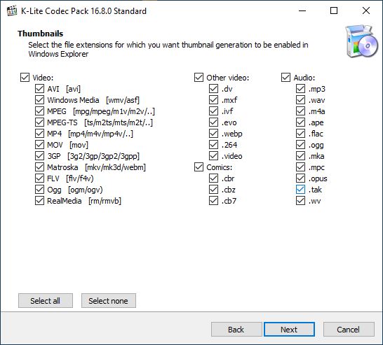Toggle the MOV [mov] checkbox

pos(39,145)
